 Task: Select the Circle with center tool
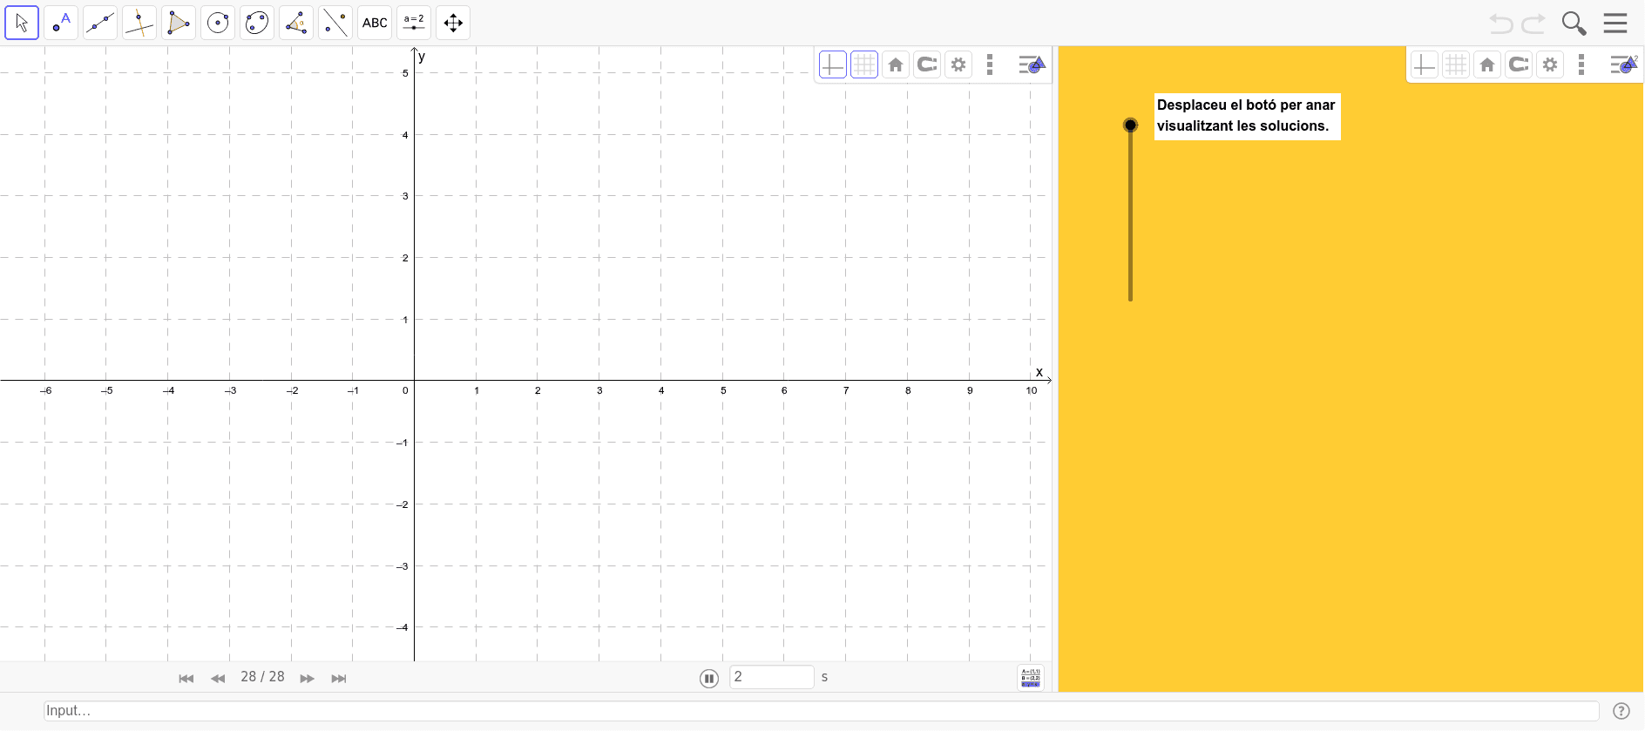pos(218,23)
